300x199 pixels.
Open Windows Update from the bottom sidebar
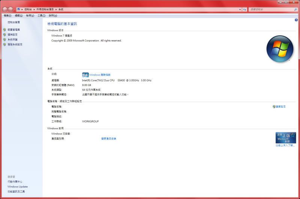coord(18,187)
